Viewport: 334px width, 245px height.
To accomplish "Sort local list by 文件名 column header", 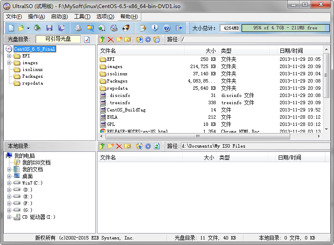I will tap(140, 157).
